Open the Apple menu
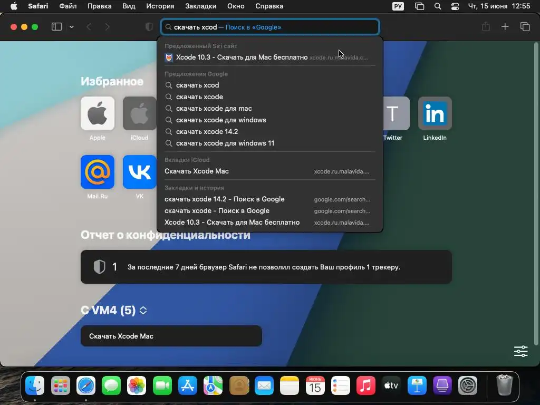The width and height of the screenshot is (540, 405). (14, 6)
